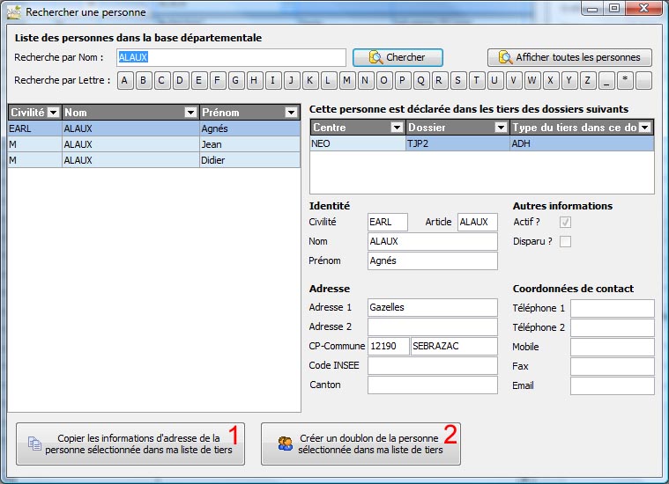Image resolution: width=669 pixels, height=484 pixels.
Task: Filter by letter N
Action: pyautogui.click(x=366, y=80)
